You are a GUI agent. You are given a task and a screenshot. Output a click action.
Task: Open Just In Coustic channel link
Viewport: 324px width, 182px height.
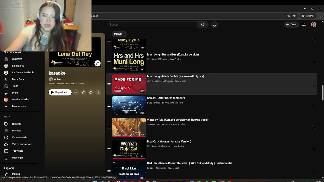click(154, 81)
